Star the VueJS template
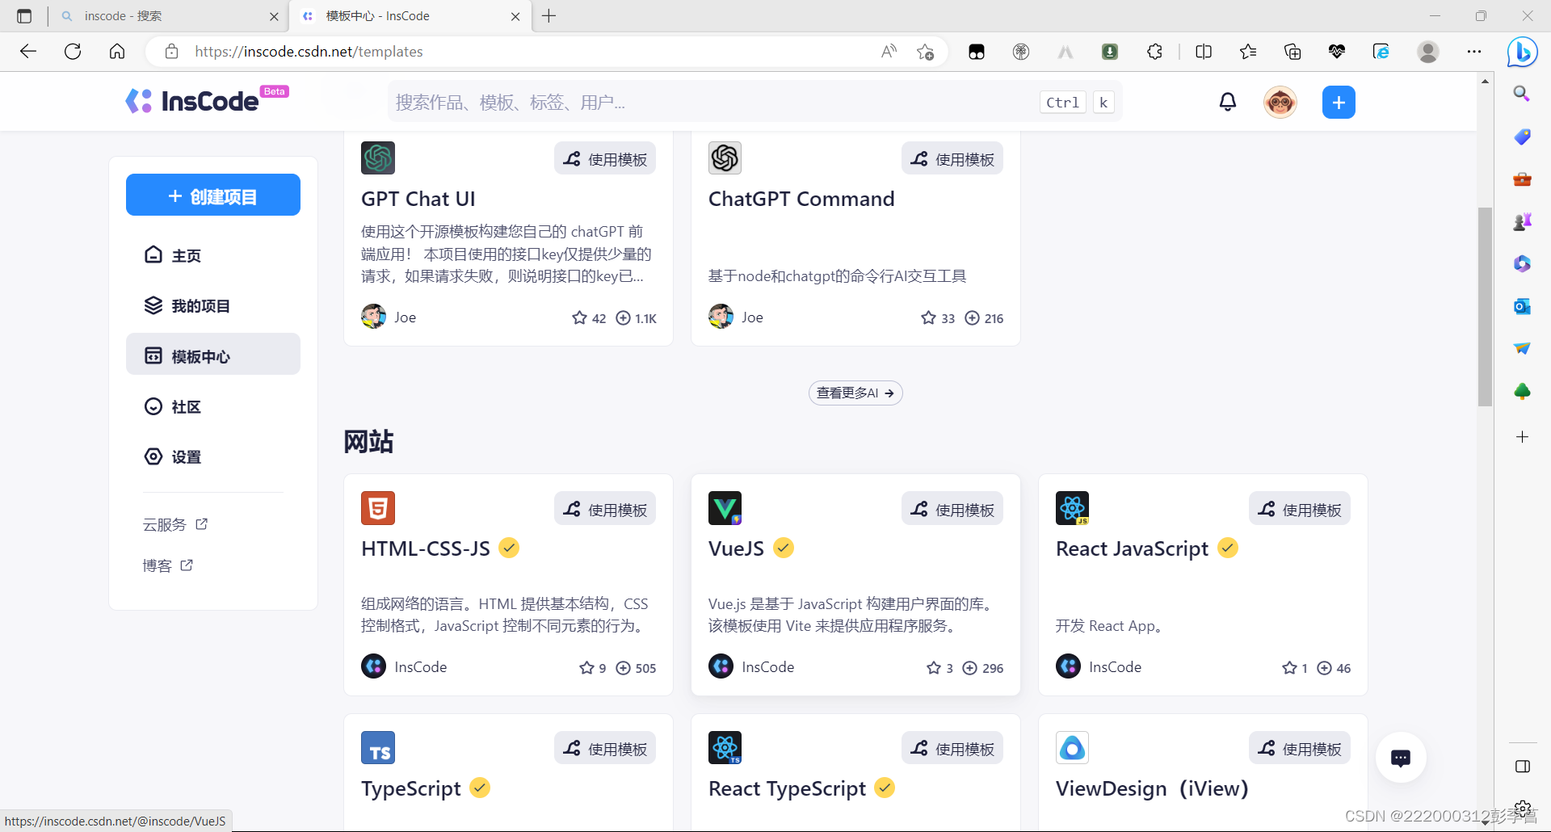Image resolution: width=1551 pixels, height=832 pixels. click(934, 668)
